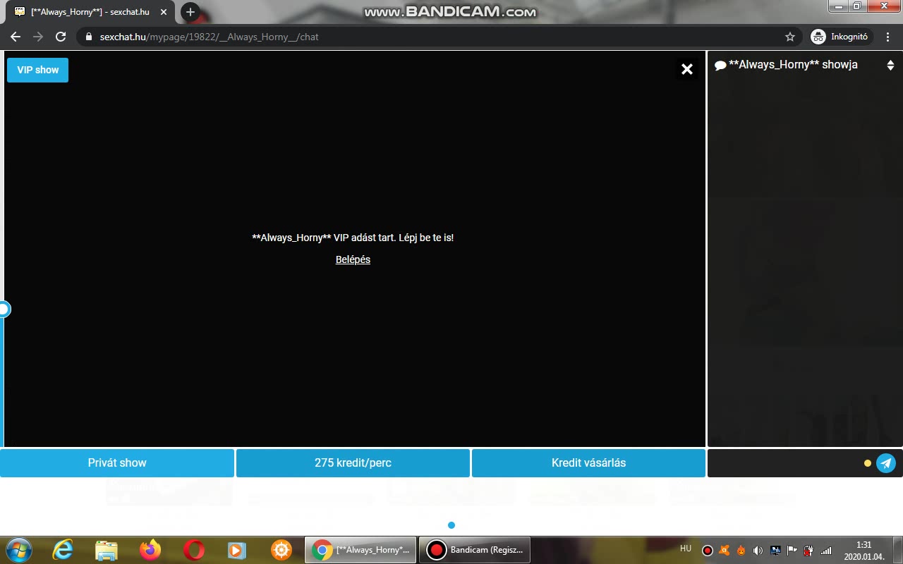Open Internet Explorer from the taskbar
The height and width of the screenshot is (564, 903).
click(63, 550)
